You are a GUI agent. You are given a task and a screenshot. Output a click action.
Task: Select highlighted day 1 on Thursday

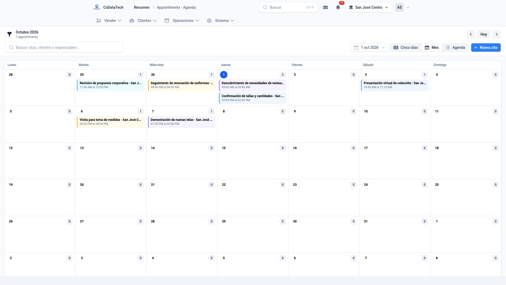click(x=224, y=75)
